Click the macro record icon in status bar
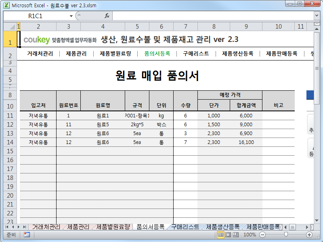323x242 pixels. click(27, 235)
